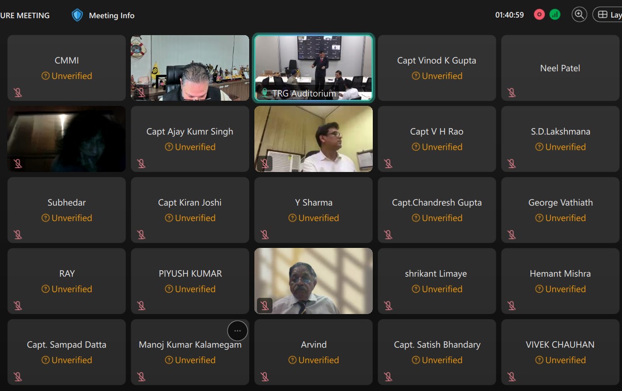This screenshot has width=622, height=391.
Task: Click the green microphone icon on TRG Auditorium
Action: [265, 93]
